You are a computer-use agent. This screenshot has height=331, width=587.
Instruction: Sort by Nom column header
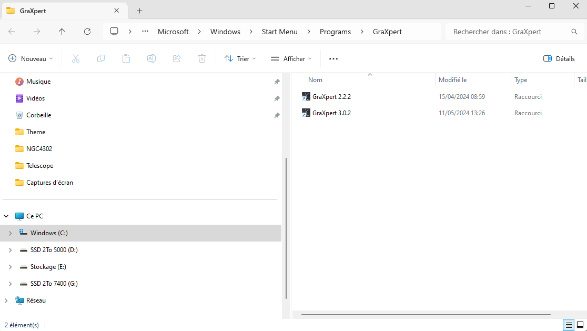click(x=315, y=80)
